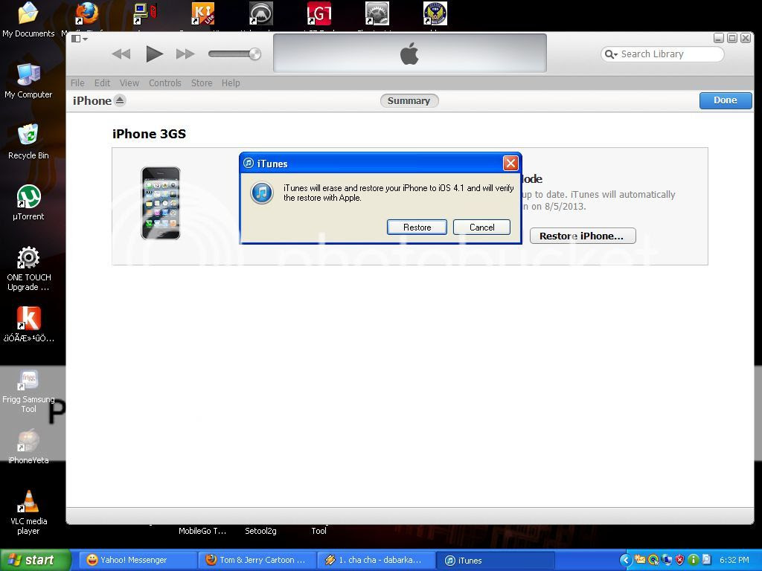Click the Next track fast-forward button

point(185,54)
